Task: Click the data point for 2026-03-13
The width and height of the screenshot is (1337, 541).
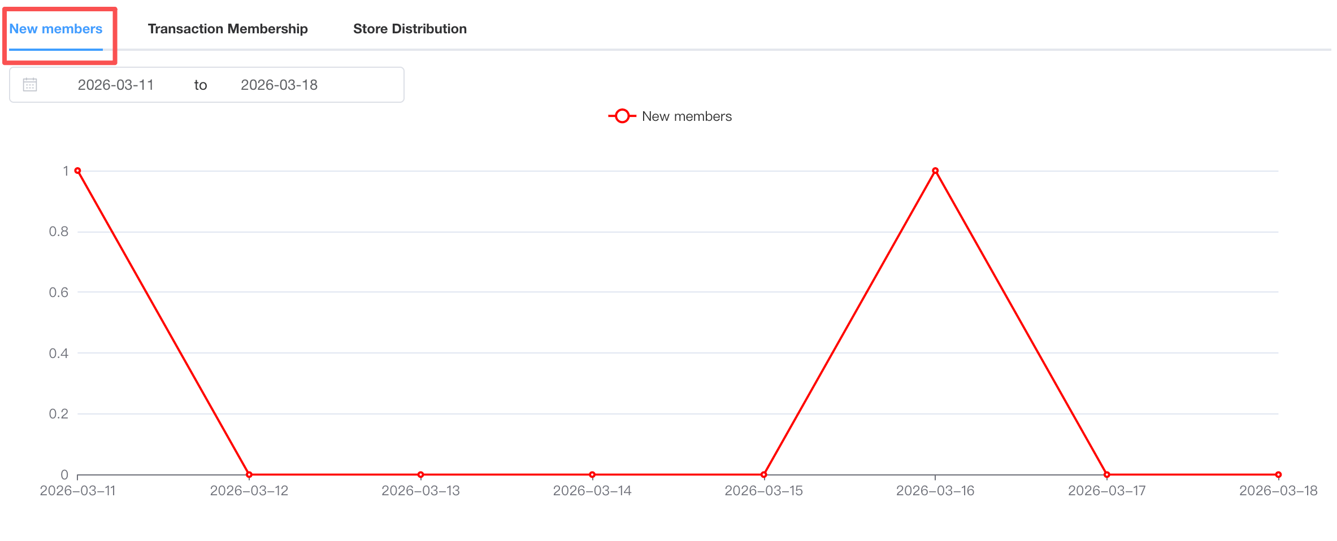Action: tap(421, 474)
